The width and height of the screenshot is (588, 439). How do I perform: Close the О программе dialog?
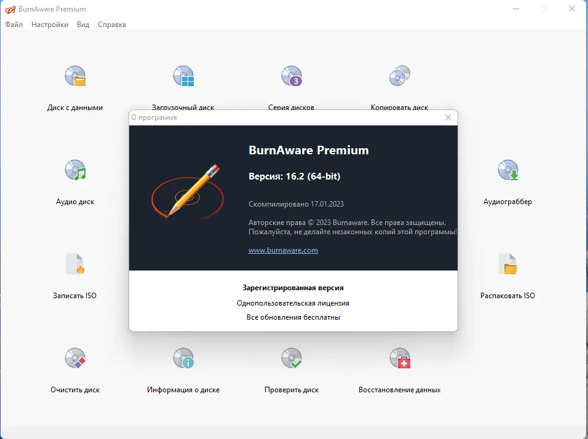click(448, 117)
